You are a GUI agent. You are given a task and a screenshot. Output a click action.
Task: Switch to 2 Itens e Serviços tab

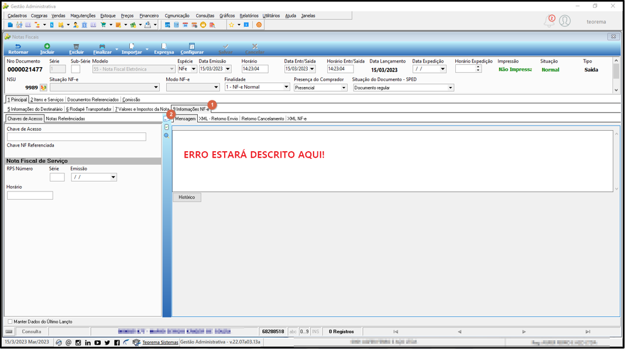[47, 99]
